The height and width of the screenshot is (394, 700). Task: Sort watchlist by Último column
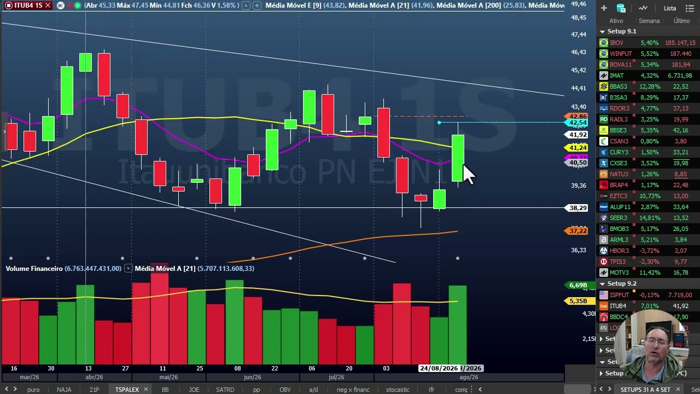(681, 21)
